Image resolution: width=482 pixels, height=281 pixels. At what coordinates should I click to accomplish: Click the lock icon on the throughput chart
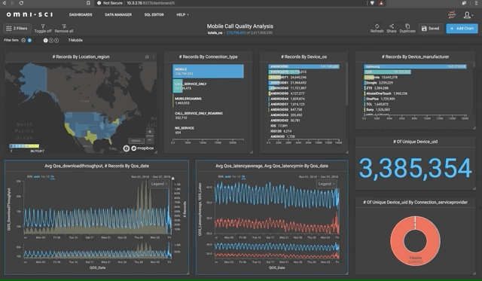(x=173, y=179)
